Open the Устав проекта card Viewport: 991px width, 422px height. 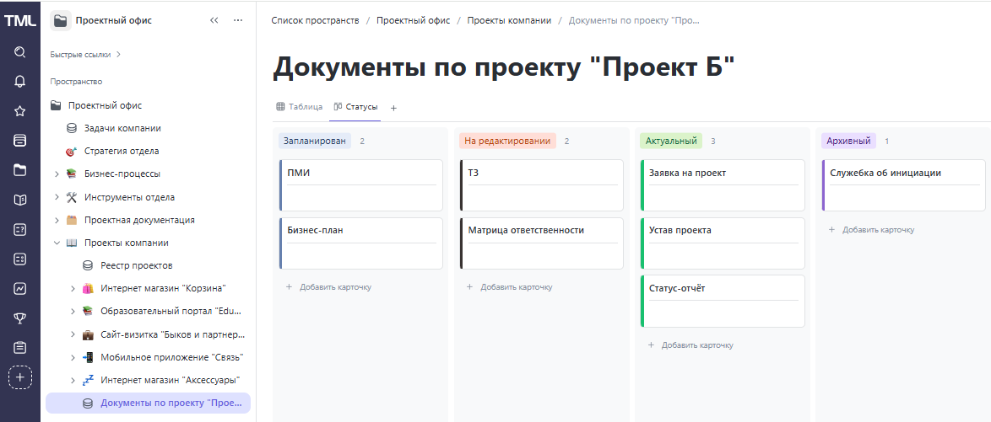coord(723,243)
